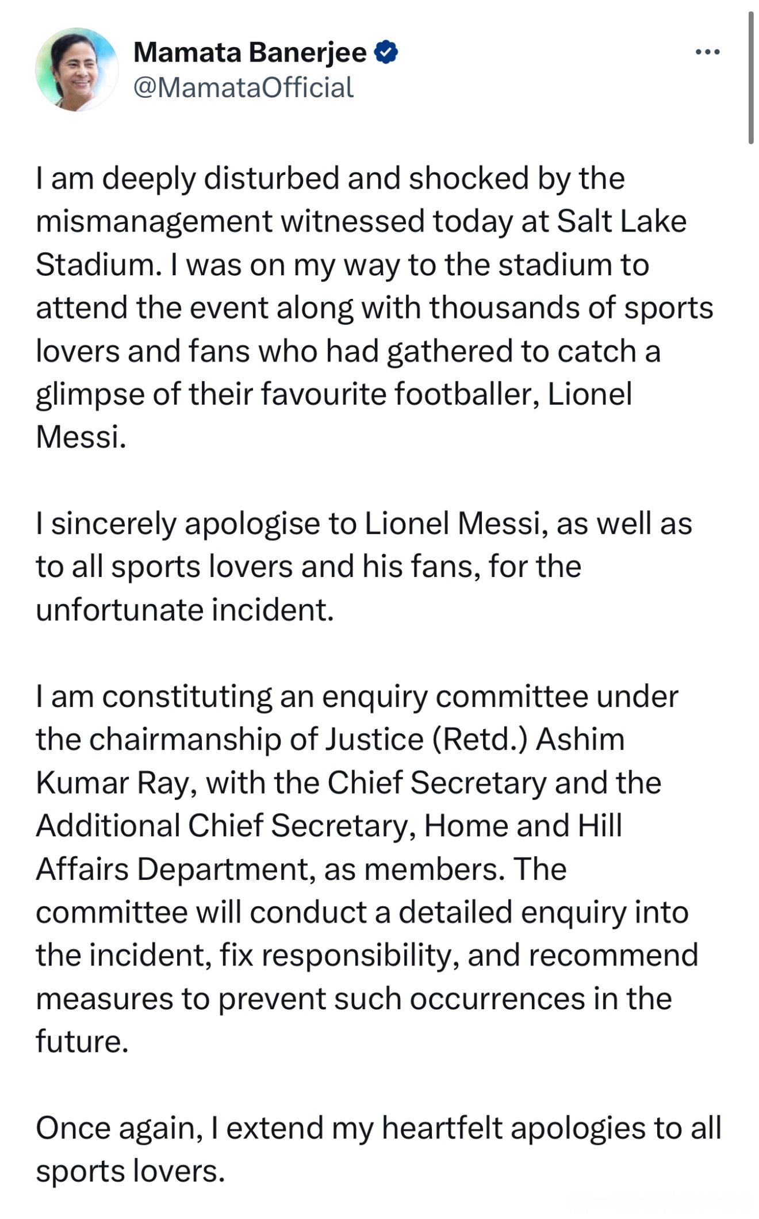Click the words "Salt Lake" in the post

(622, 222)
